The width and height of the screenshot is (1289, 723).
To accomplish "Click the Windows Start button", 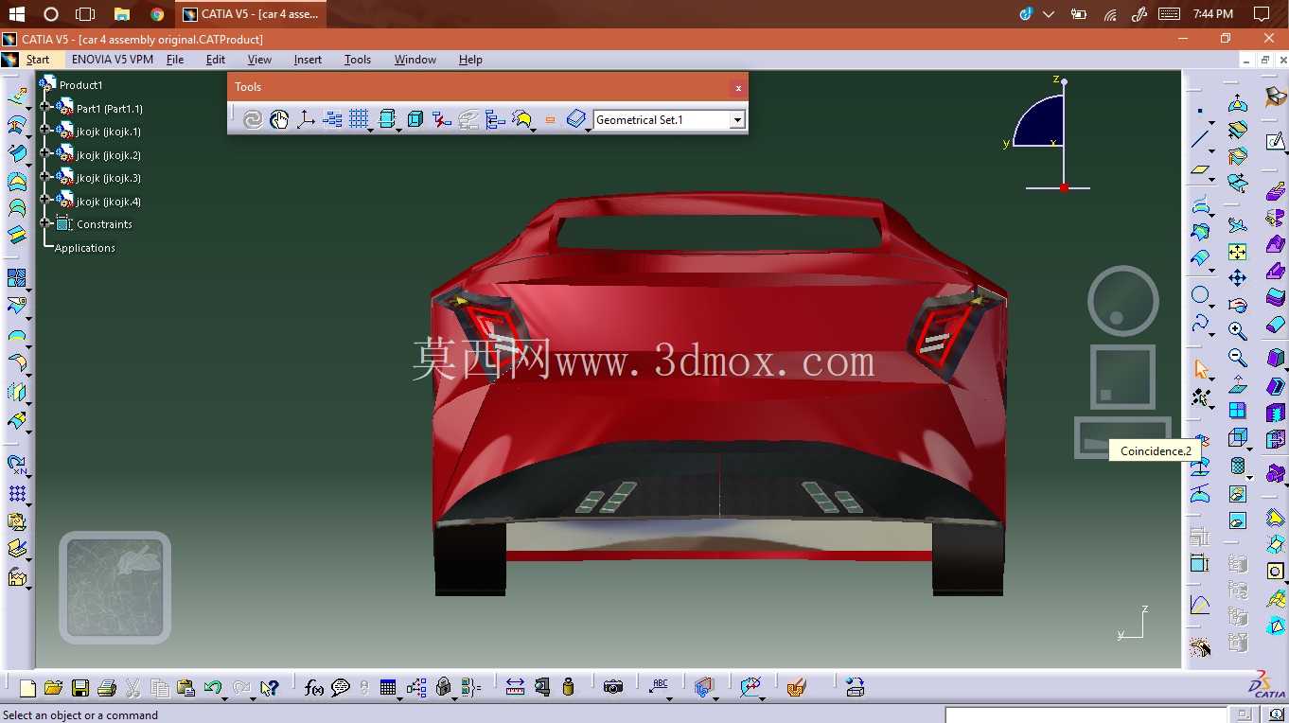I will 16,14.
